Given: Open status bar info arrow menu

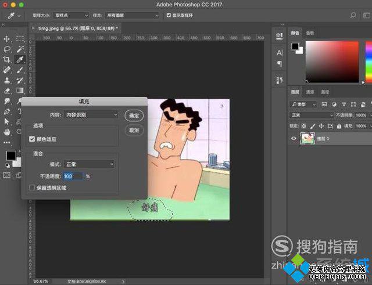Looking at the screenshot, I should click(x=123, y=282).
